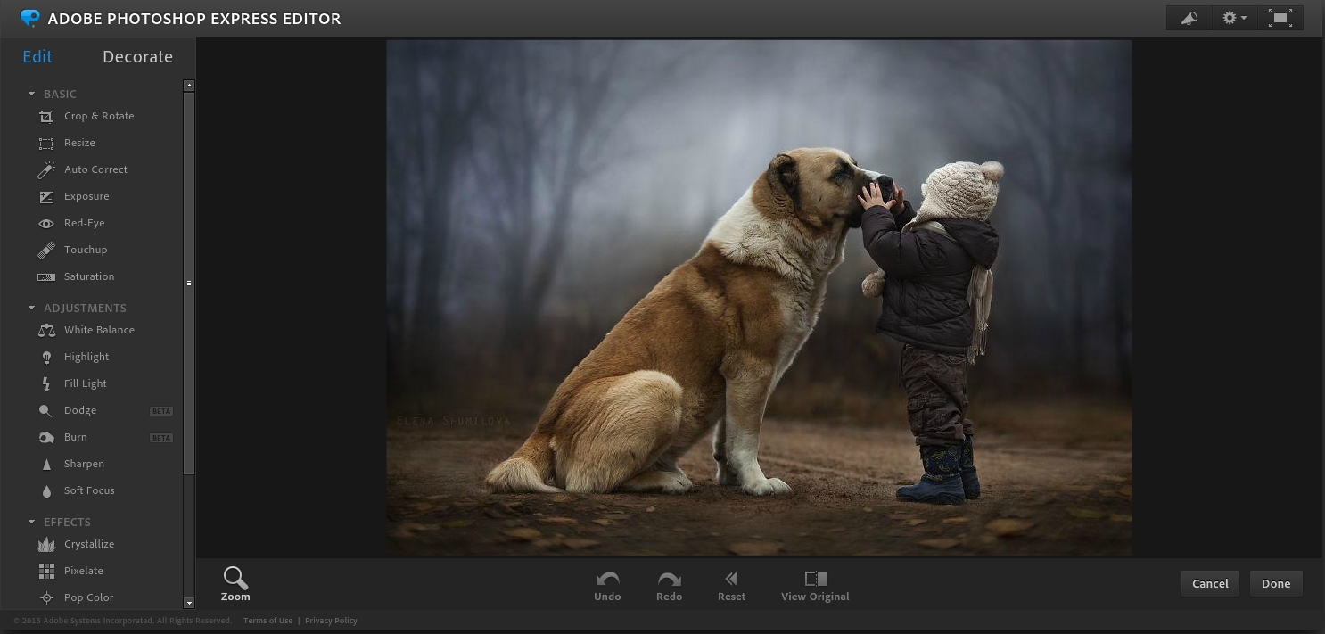1325x634 pixels.
Task: Choose the Burn tool icon
Action: (46, 437)
